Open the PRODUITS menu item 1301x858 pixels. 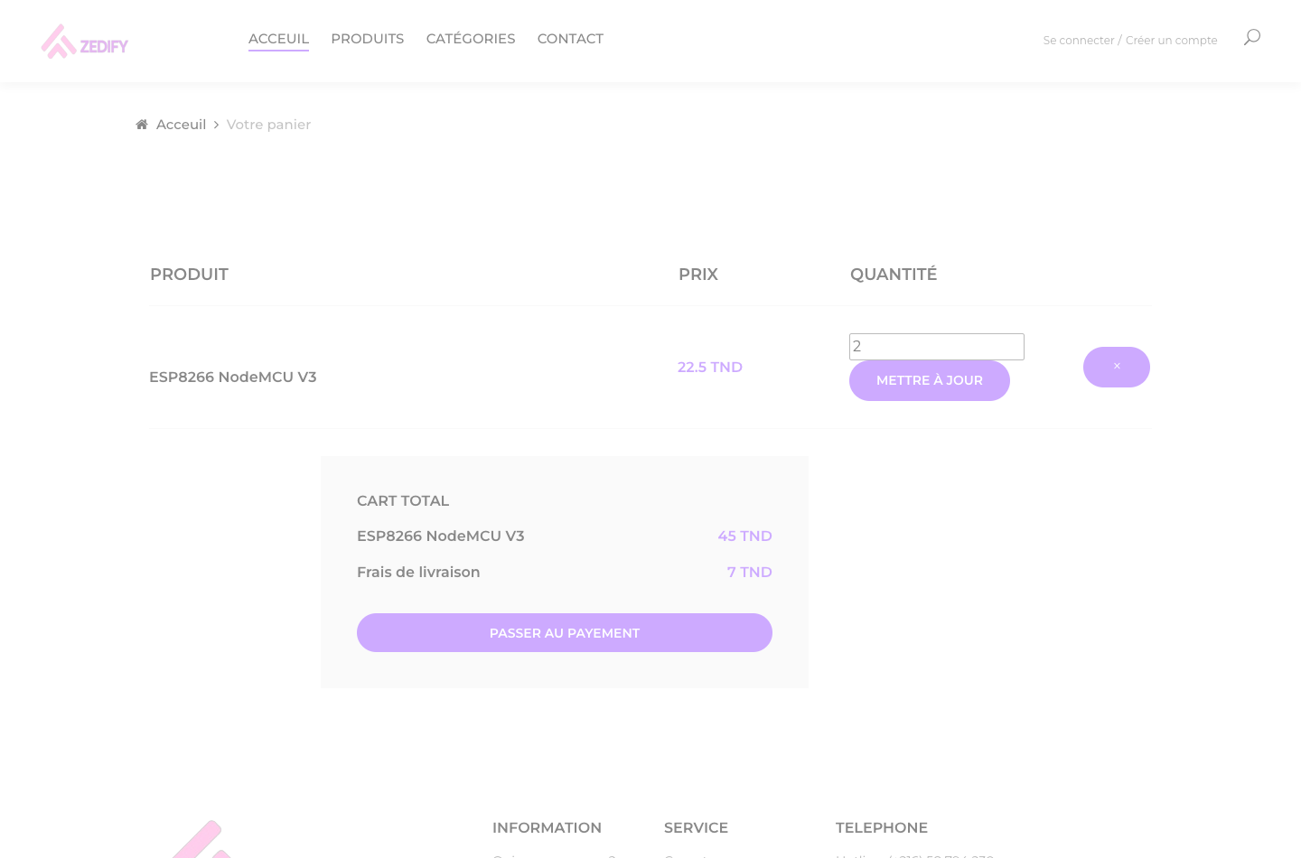(368, 39)
